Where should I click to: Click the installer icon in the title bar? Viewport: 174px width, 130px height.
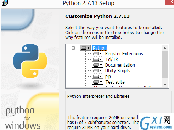pos(5,3)
